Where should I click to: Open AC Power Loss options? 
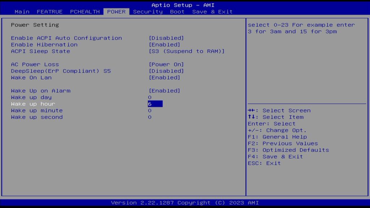166,64
